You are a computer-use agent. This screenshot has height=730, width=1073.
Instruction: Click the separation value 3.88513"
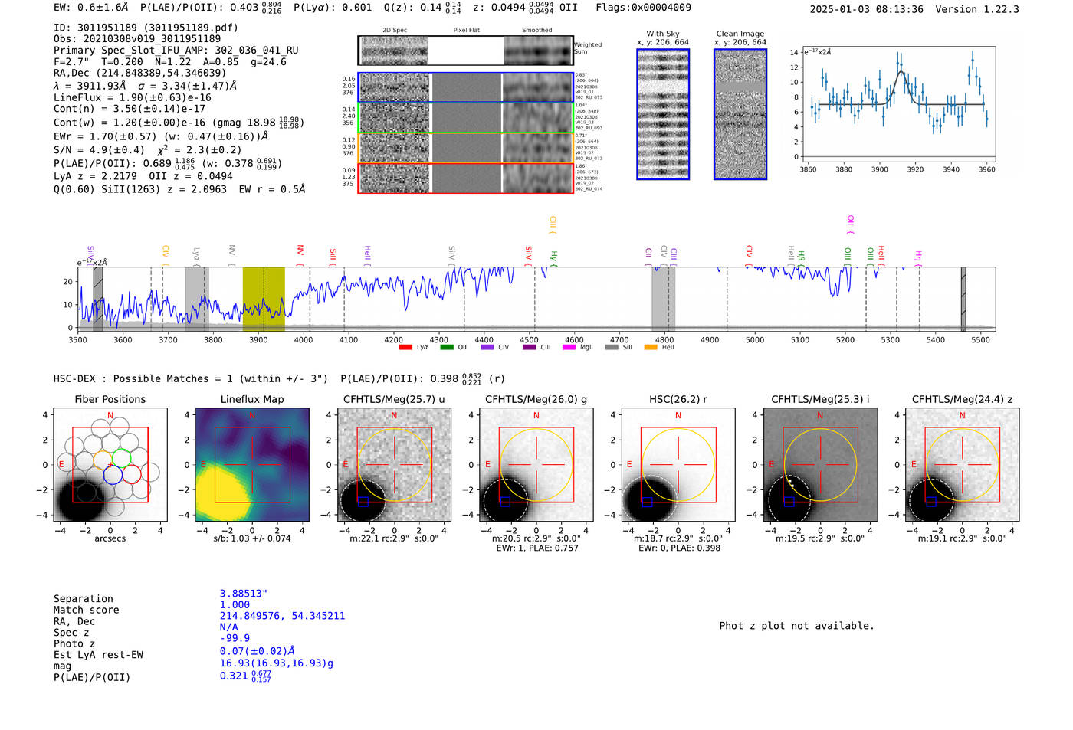(x=244, y=594)
